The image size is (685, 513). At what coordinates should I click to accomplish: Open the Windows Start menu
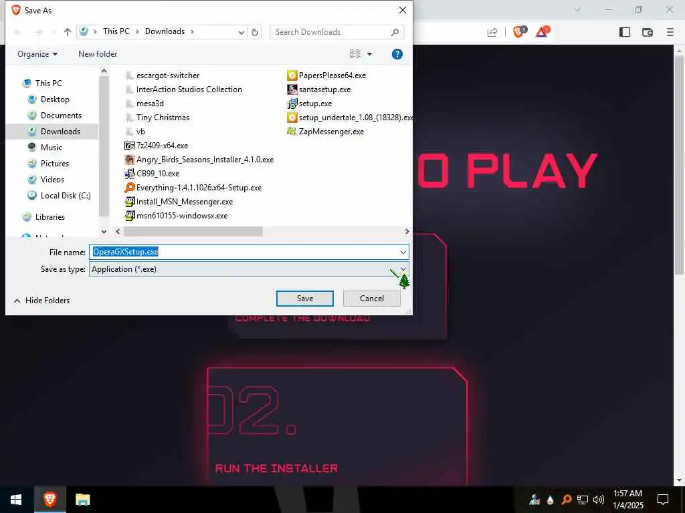(16, 500)
